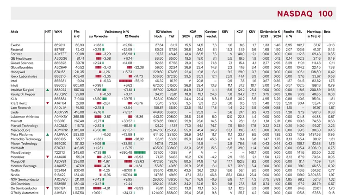Click the red down triangle beside Mondelez
This screenshot has height=195, width=347.
pos(48,157)
